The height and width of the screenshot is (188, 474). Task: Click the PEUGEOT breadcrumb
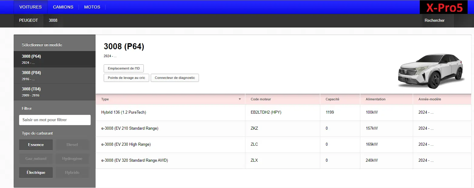tap(29, 21)
